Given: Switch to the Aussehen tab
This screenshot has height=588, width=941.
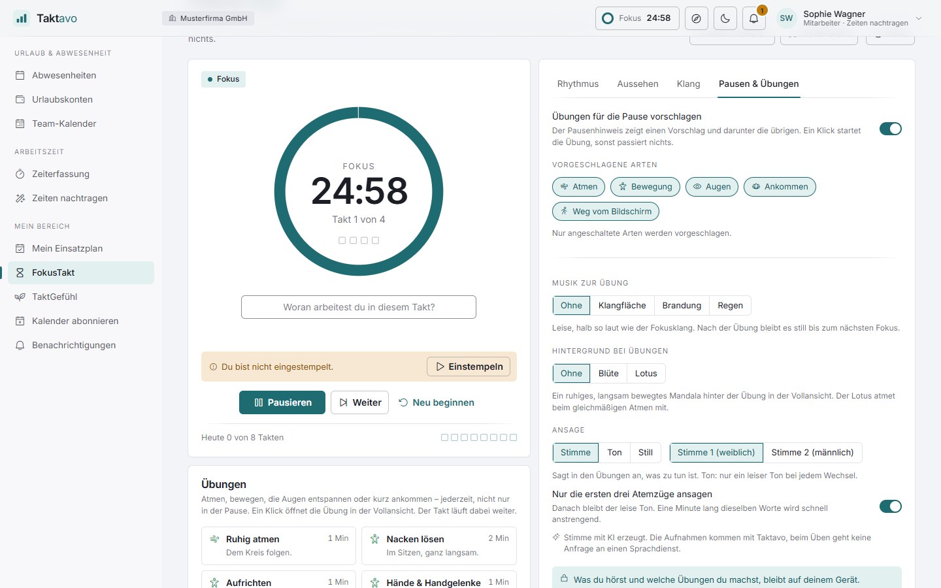Looking at the screenshot, I should (638, 84).
